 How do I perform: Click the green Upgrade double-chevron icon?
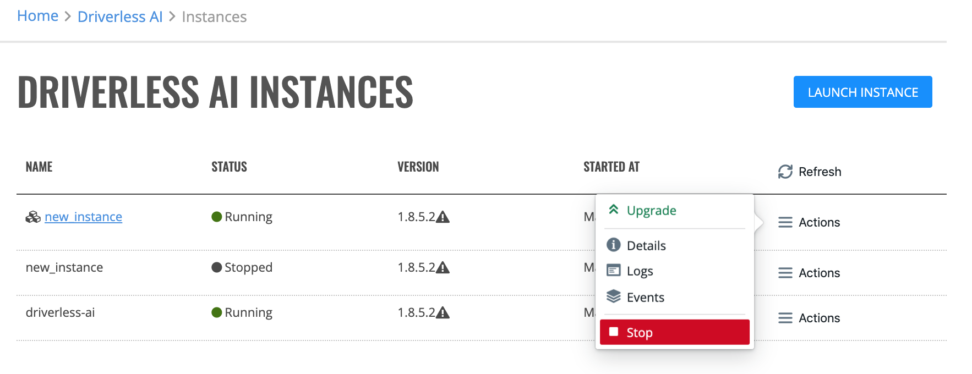pyautogui.click(x=614, y=210)
